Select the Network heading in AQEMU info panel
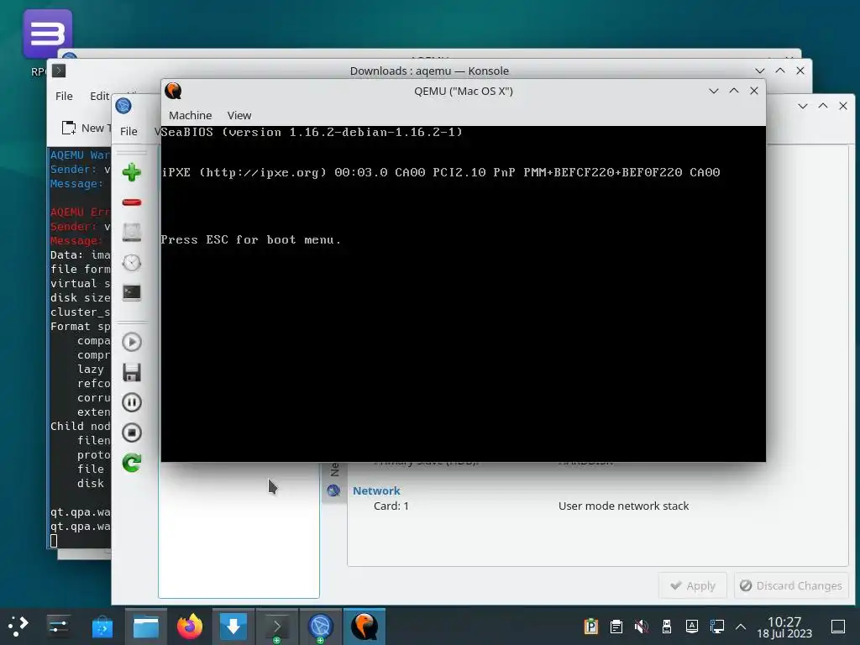Viewport: 860px width, 645px height. (376, 490)
